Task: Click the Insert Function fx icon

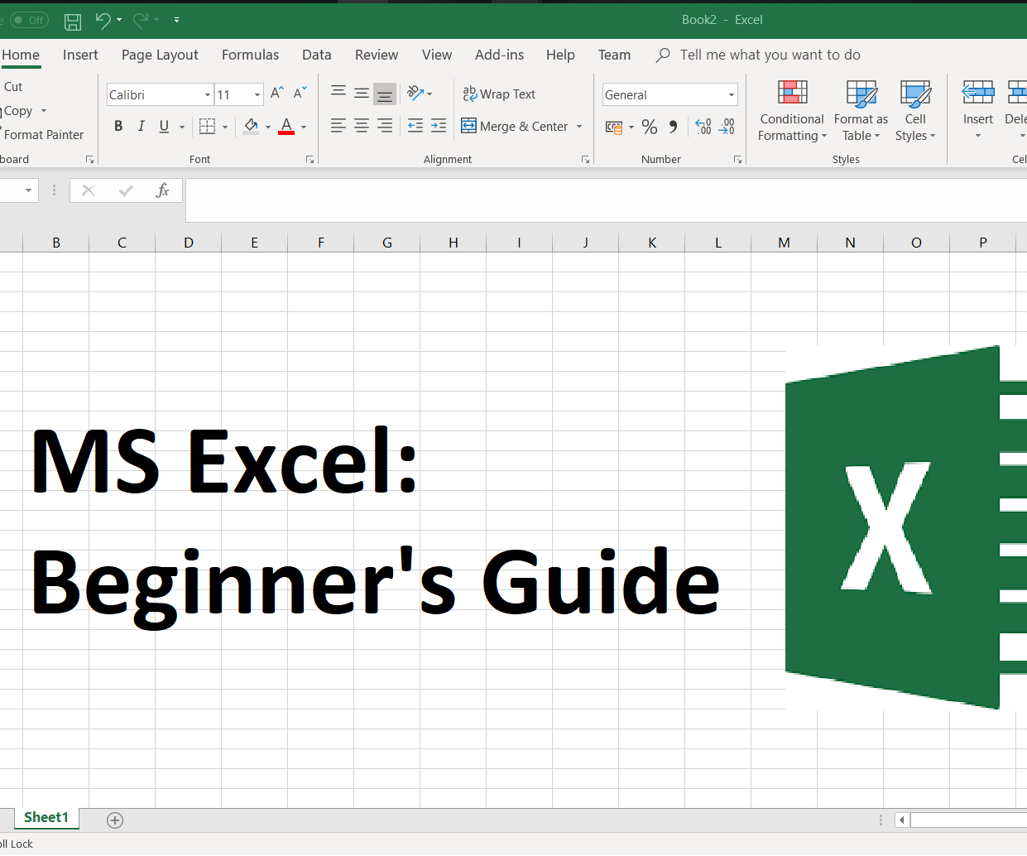Action: point(163,190)
